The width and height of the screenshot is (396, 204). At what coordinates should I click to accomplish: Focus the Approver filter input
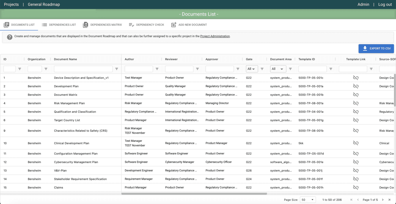[x=220, y=69]
